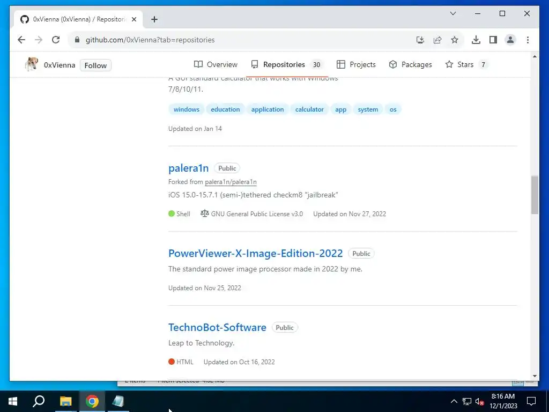Click the scrollbar up arrow

click(535, 56)
